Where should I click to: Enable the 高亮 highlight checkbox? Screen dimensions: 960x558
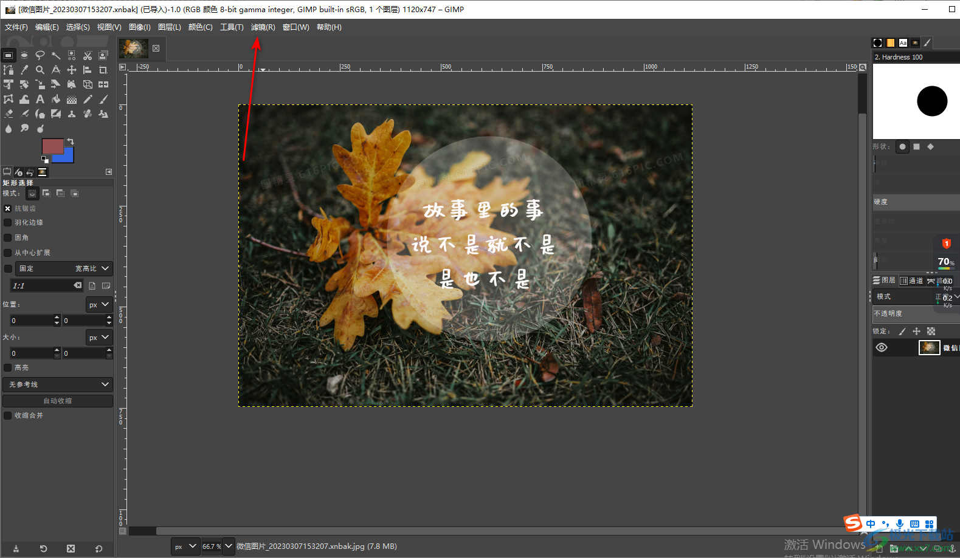pos(8,367)
